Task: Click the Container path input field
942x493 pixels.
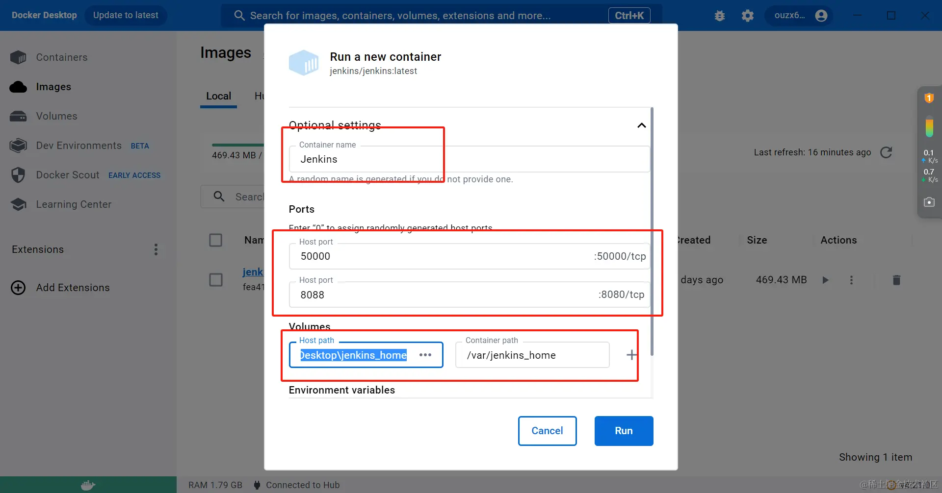Action: pyautogui.click(x=532, y=355)
